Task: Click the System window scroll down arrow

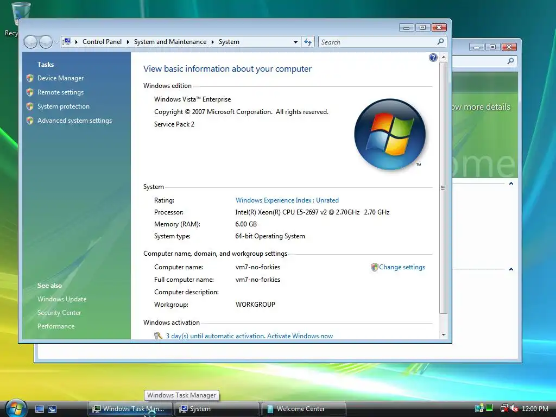Action: pos(443,334)
